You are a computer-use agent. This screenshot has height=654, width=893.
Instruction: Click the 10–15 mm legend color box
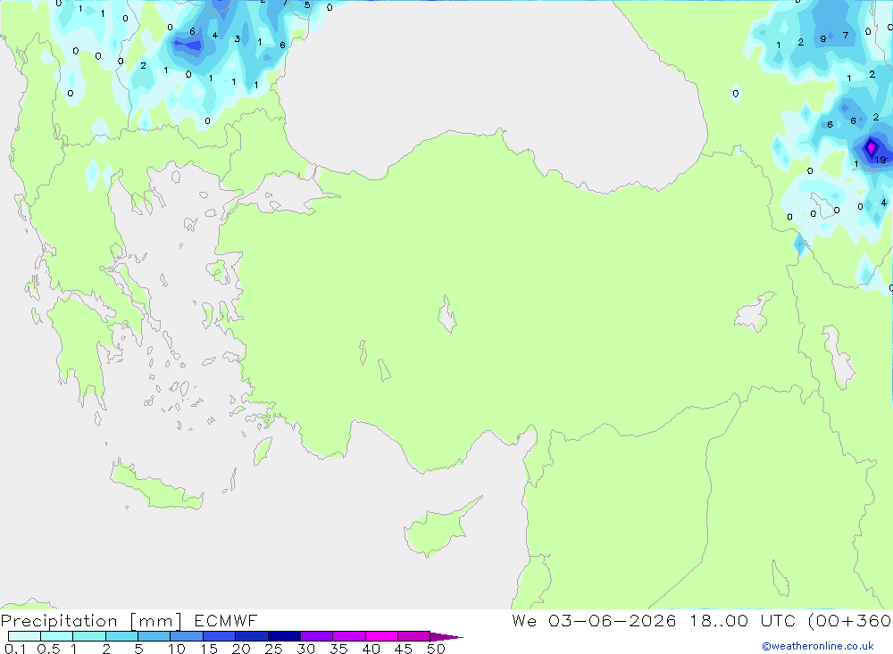pos(187,636)
